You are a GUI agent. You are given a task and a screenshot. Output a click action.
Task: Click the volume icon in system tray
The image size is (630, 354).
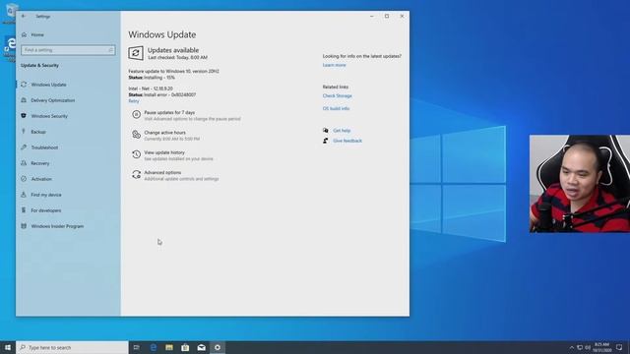coord(588,347)
